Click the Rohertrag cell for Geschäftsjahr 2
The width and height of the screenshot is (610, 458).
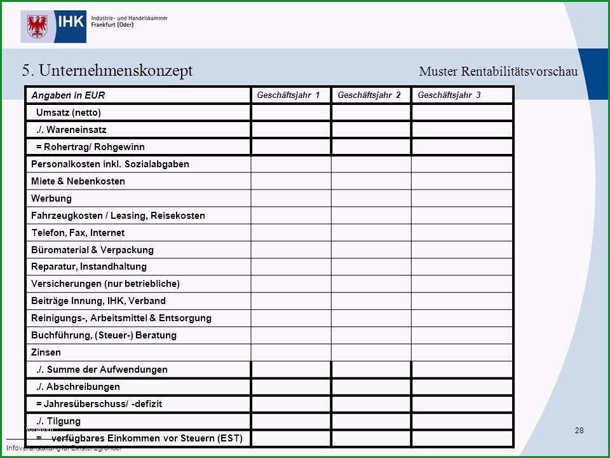click(x=371, y=147)
